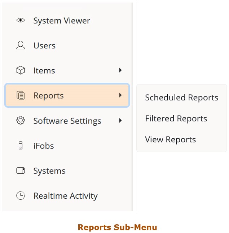Open the Systems text label
Viewport: 229px width, 233px height.
tap(49, 171)
